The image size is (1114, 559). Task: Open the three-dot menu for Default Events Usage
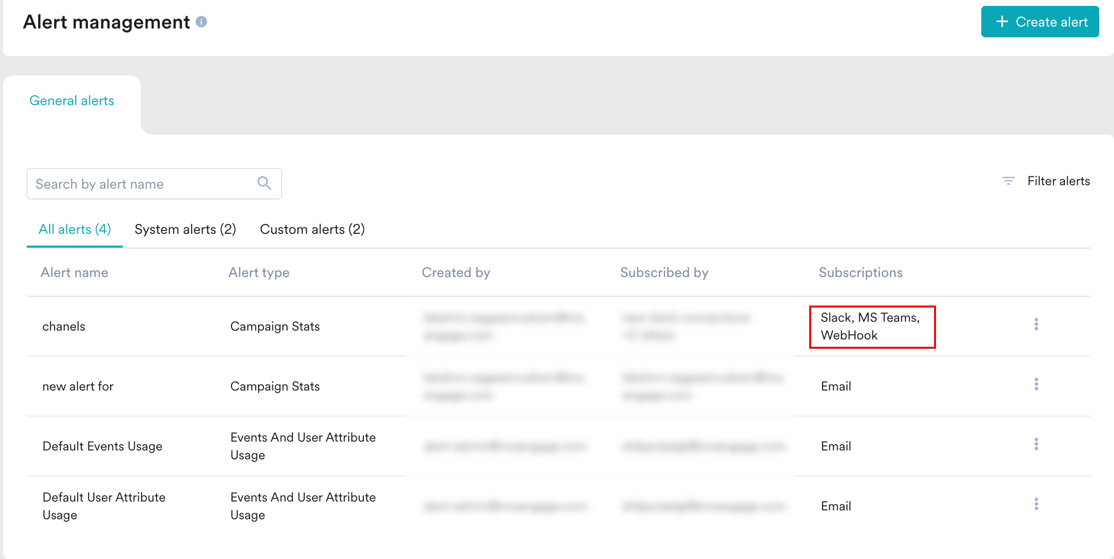coord(1036,444)
